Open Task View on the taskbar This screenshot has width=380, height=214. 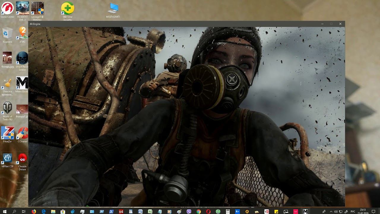[x=24, y=211]
